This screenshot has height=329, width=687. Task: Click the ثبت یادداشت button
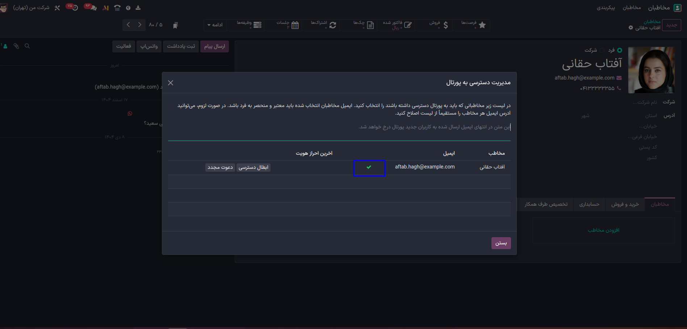point(181,46)
